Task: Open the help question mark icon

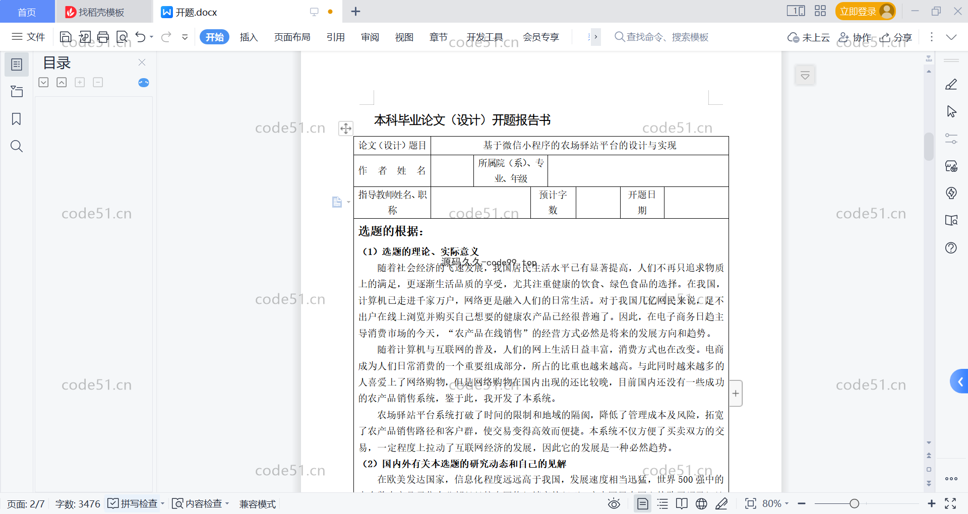Action: 951,247
